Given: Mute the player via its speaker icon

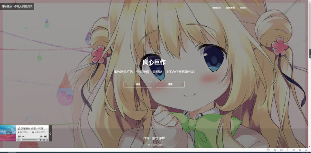Looking at the screenshot, I should pos(18,140).
